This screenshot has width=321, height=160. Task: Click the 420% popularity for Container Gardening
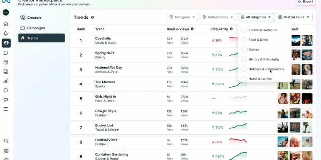(x=218, y=156)
